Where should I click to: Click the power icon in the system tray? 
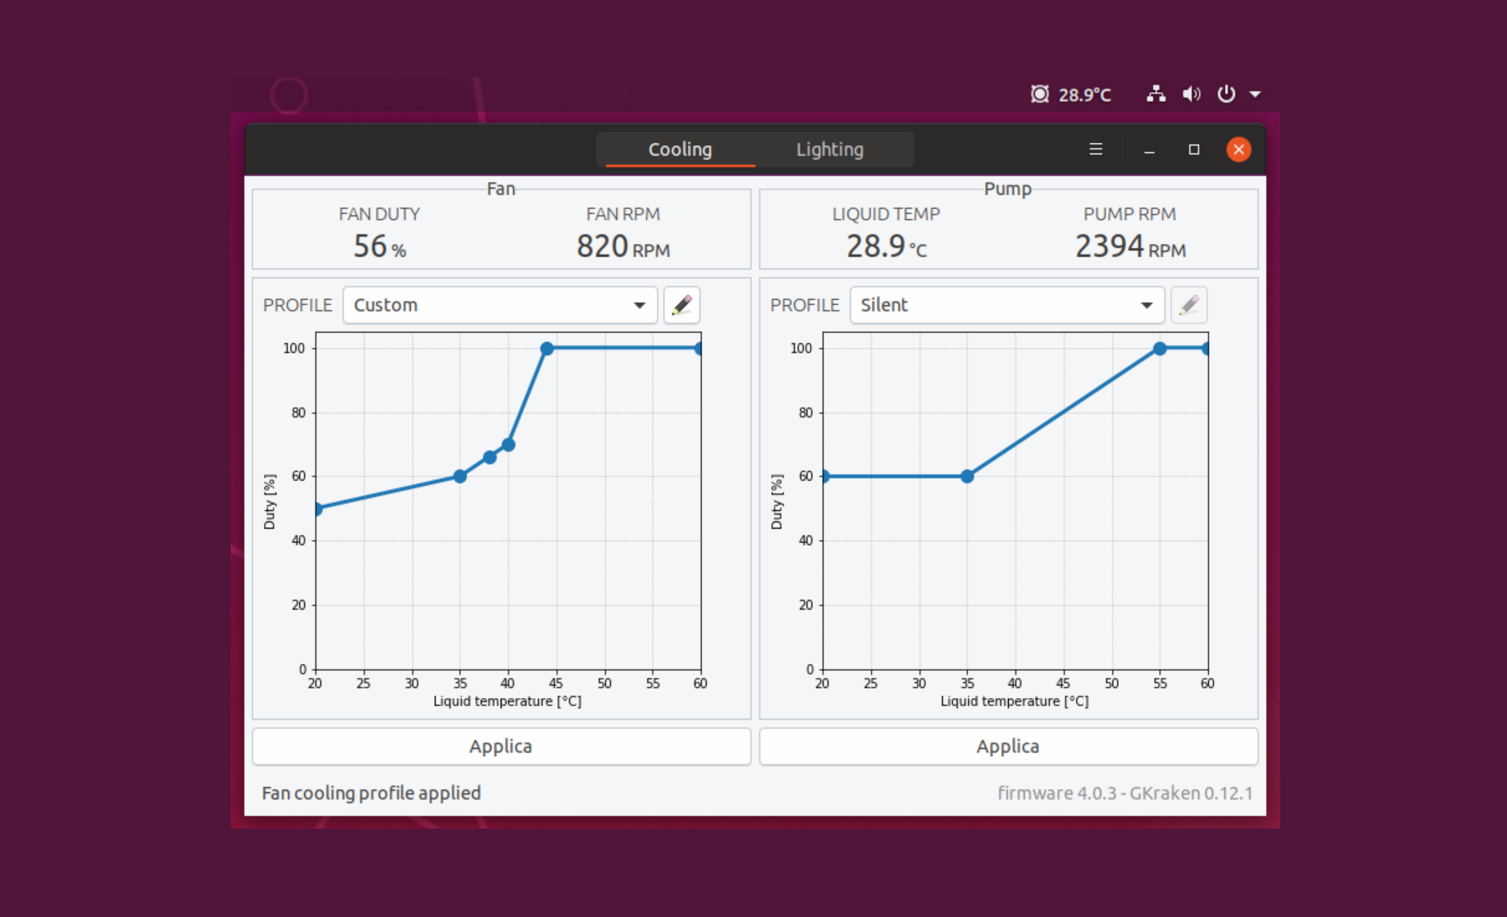click(1226, 94)
